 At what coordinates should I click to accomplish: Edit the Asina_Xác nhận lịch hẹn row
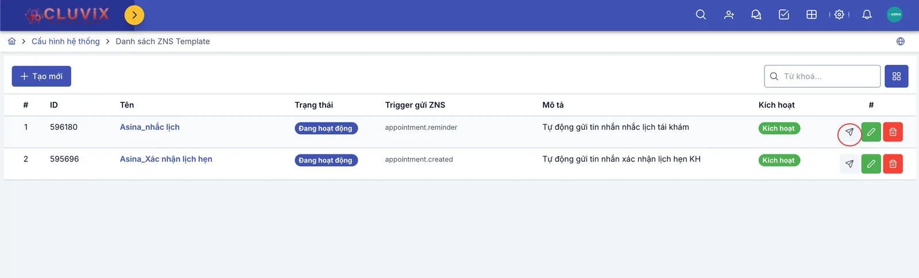[x=871, y=164]
